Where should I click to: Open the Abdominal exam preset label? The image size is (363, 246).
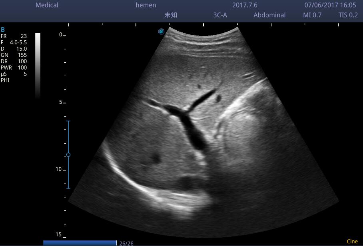click(269, 15)
